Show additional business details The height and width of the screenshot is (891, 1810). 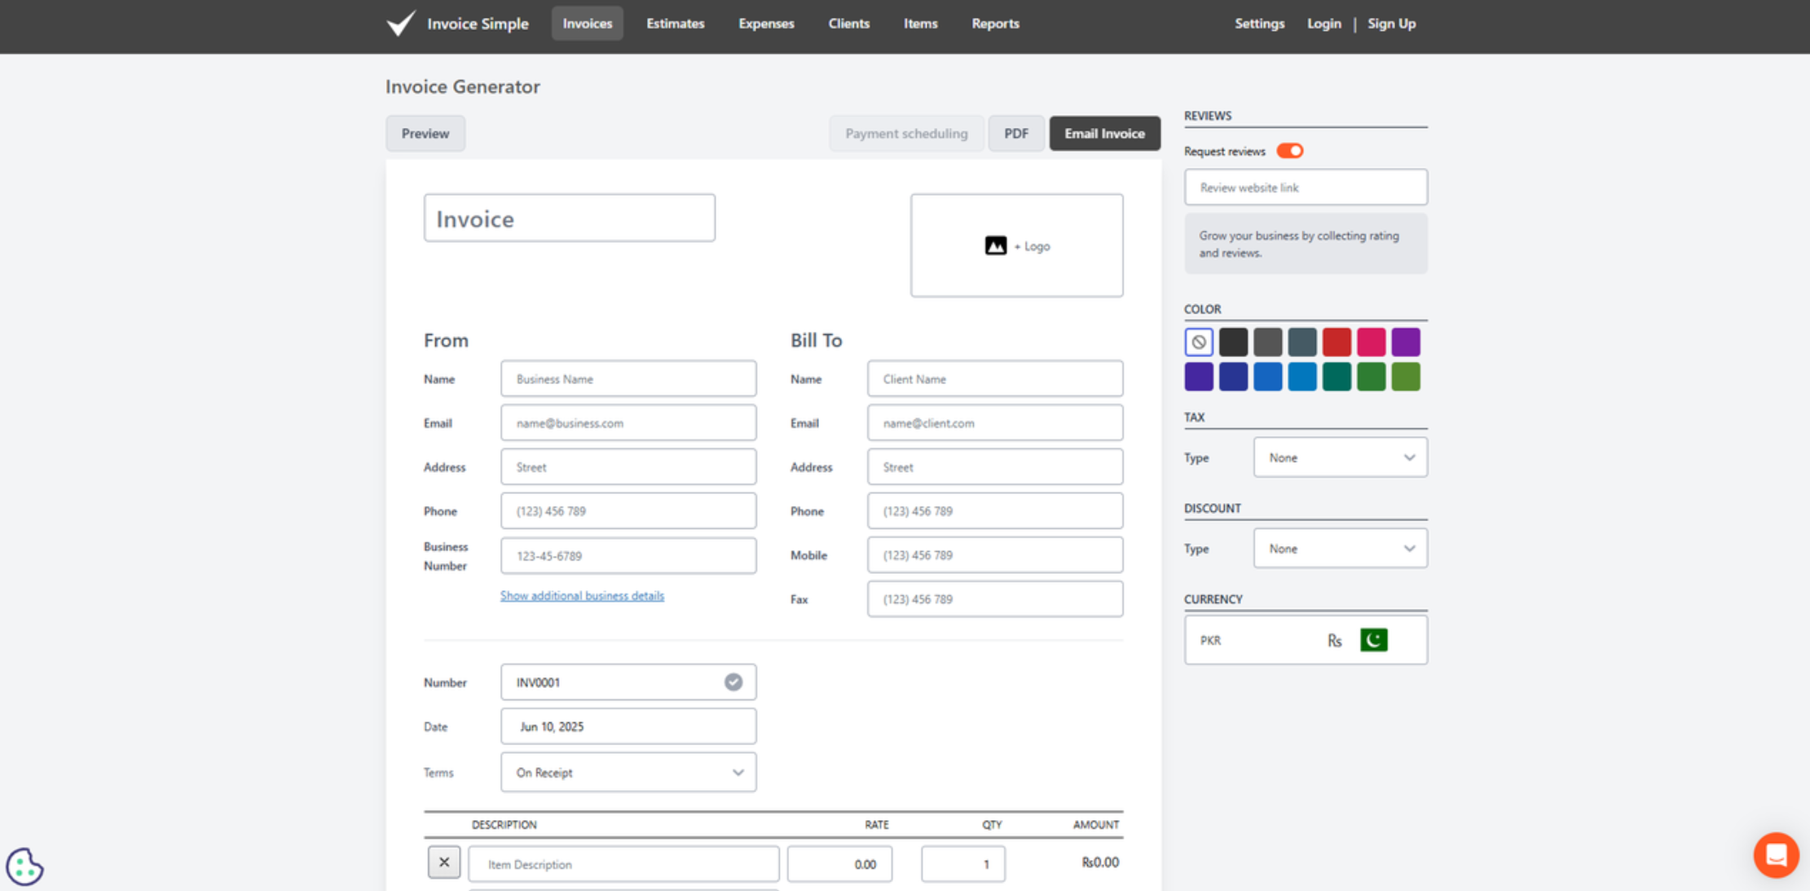(582, 595)
